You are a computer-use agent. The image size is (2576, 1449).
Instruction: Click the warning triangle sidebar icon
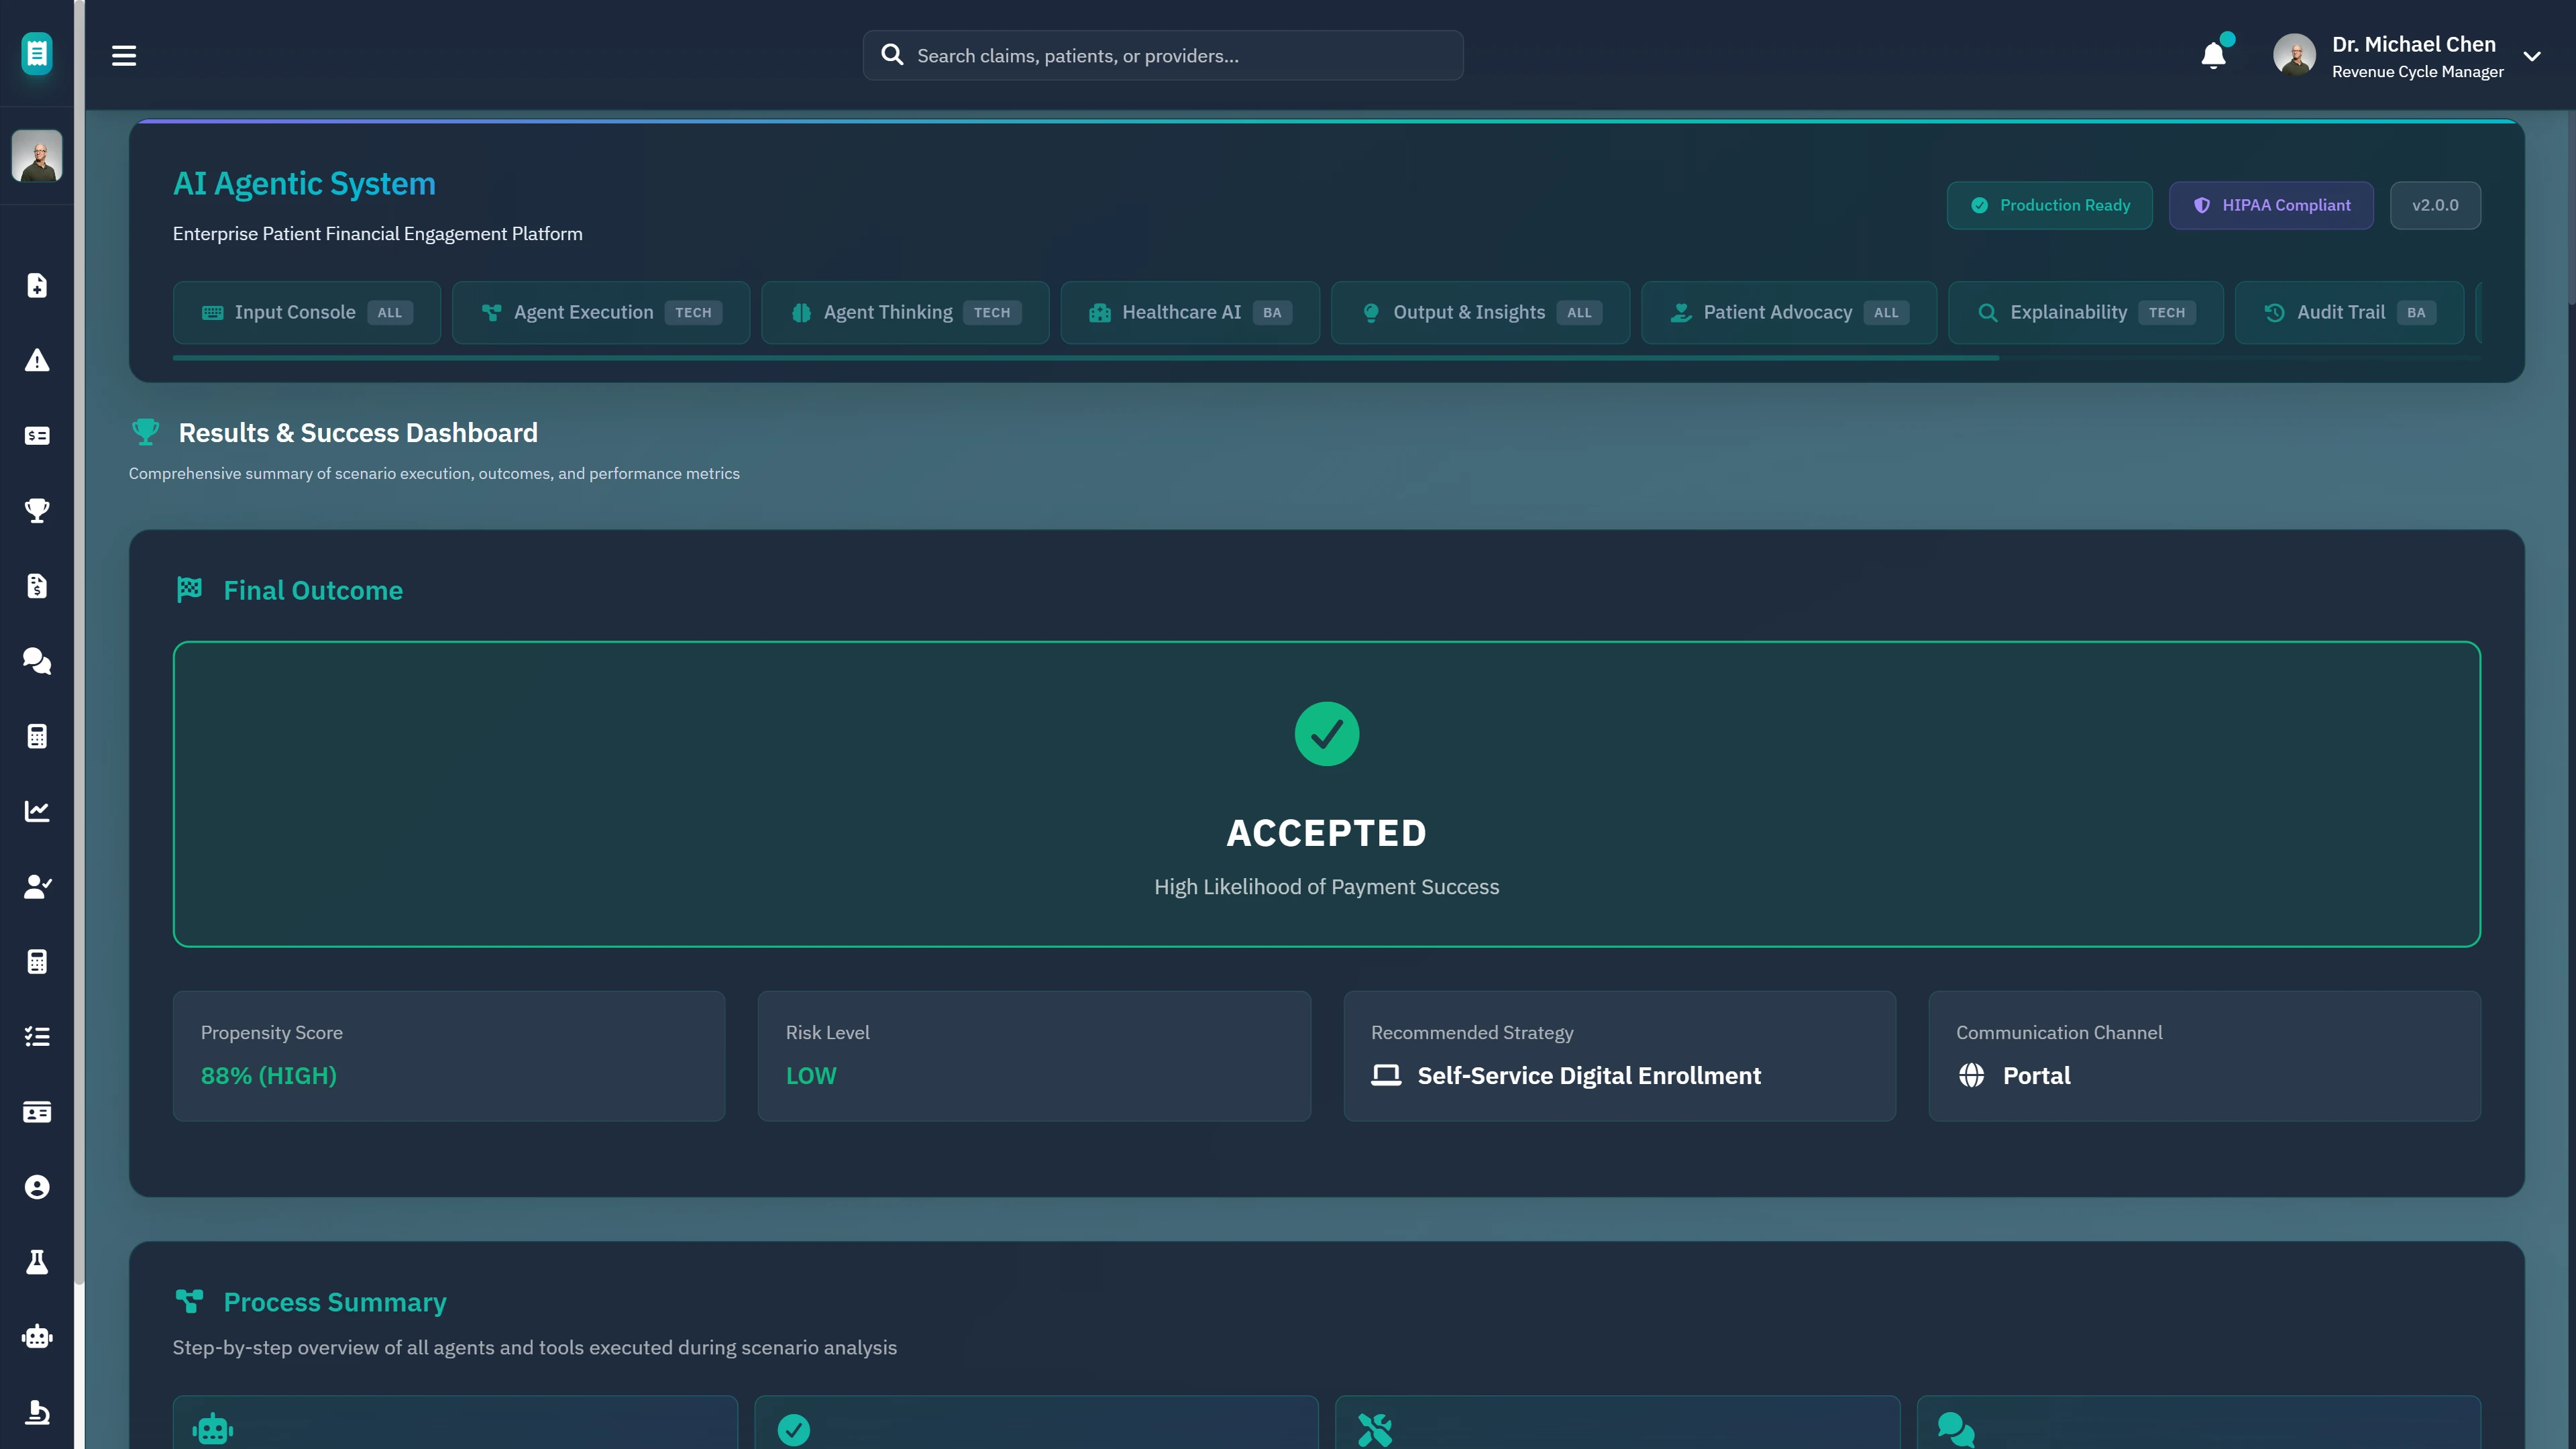tap(37, 361)
